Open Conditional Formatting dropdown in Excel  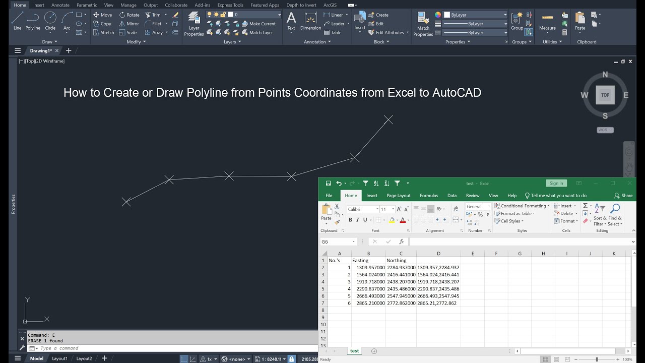522,206
